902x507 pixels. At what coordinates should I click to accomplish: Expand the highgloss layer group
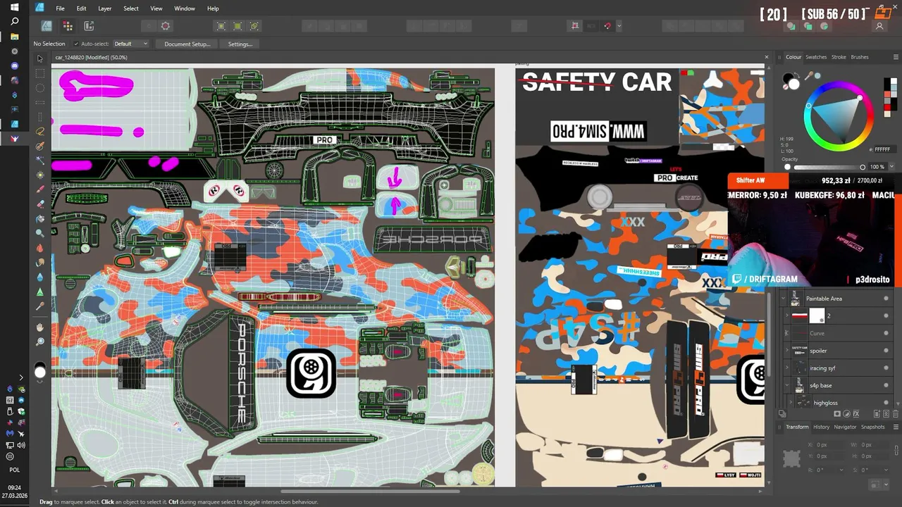(x=791, y=403)
